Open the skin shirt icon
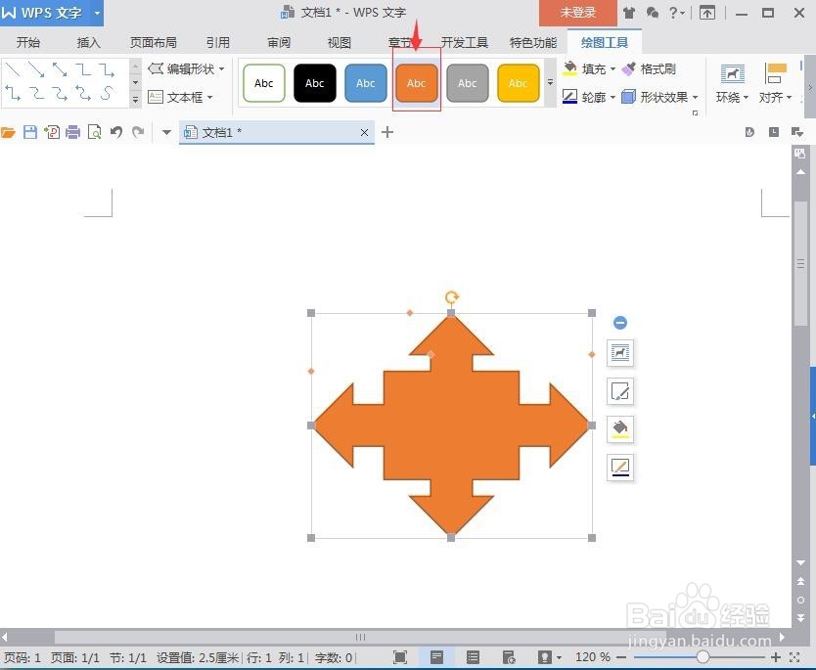Image resolution: width=816 pixels, height=670 pixels. point(629,13)
